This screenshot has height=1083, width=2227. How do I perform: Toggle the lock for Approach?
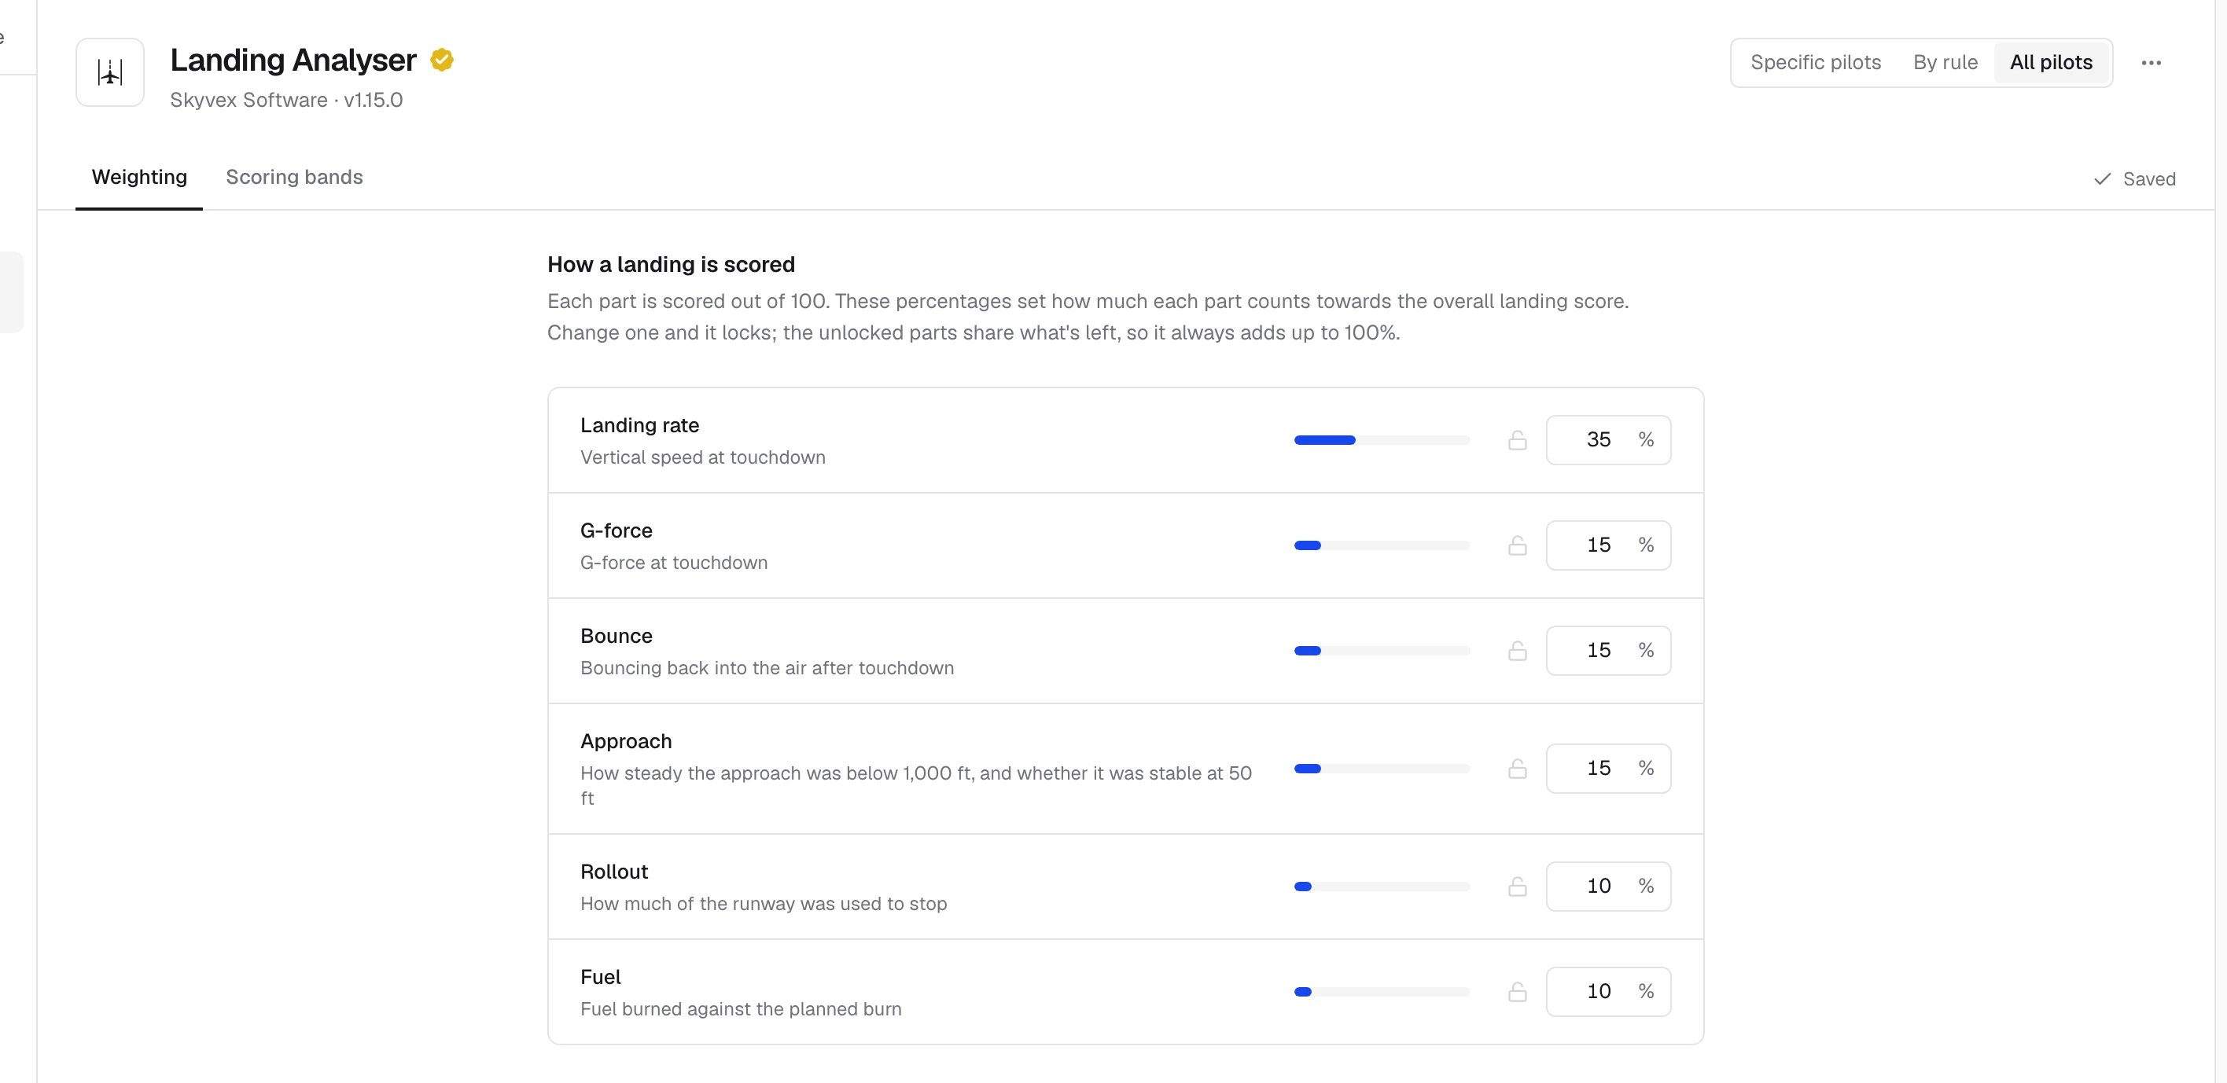pyautogui.click(x=1517, y=769)
